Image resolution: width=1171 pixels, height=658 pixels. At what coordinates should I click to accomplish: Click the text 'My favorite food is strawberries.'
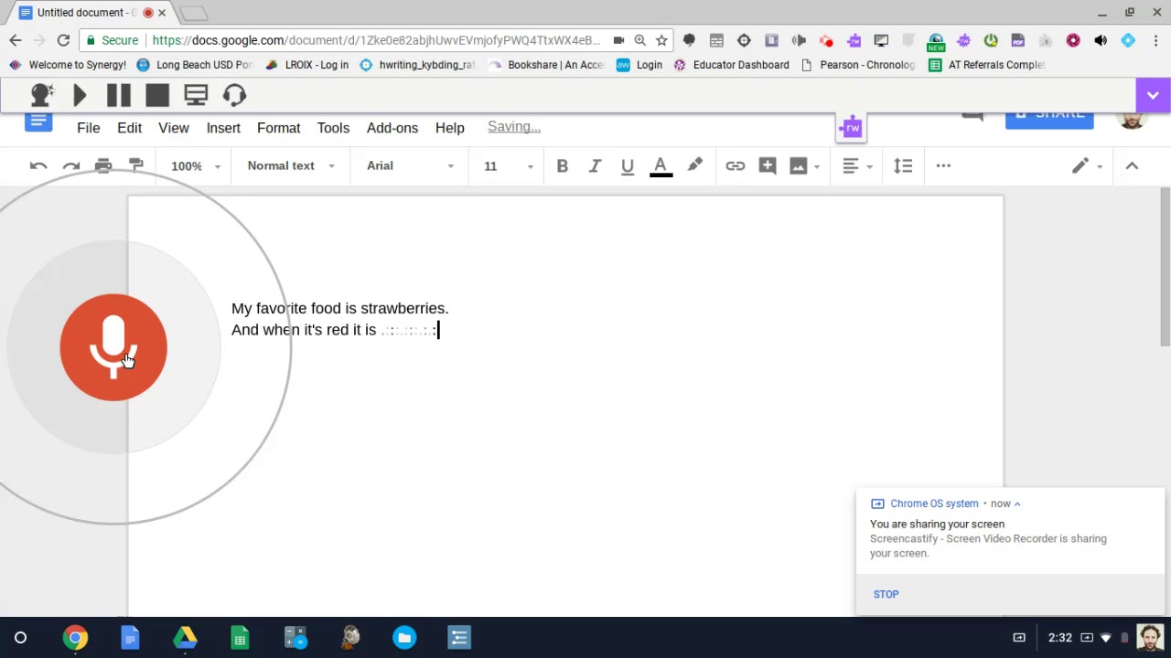(339, 308)
